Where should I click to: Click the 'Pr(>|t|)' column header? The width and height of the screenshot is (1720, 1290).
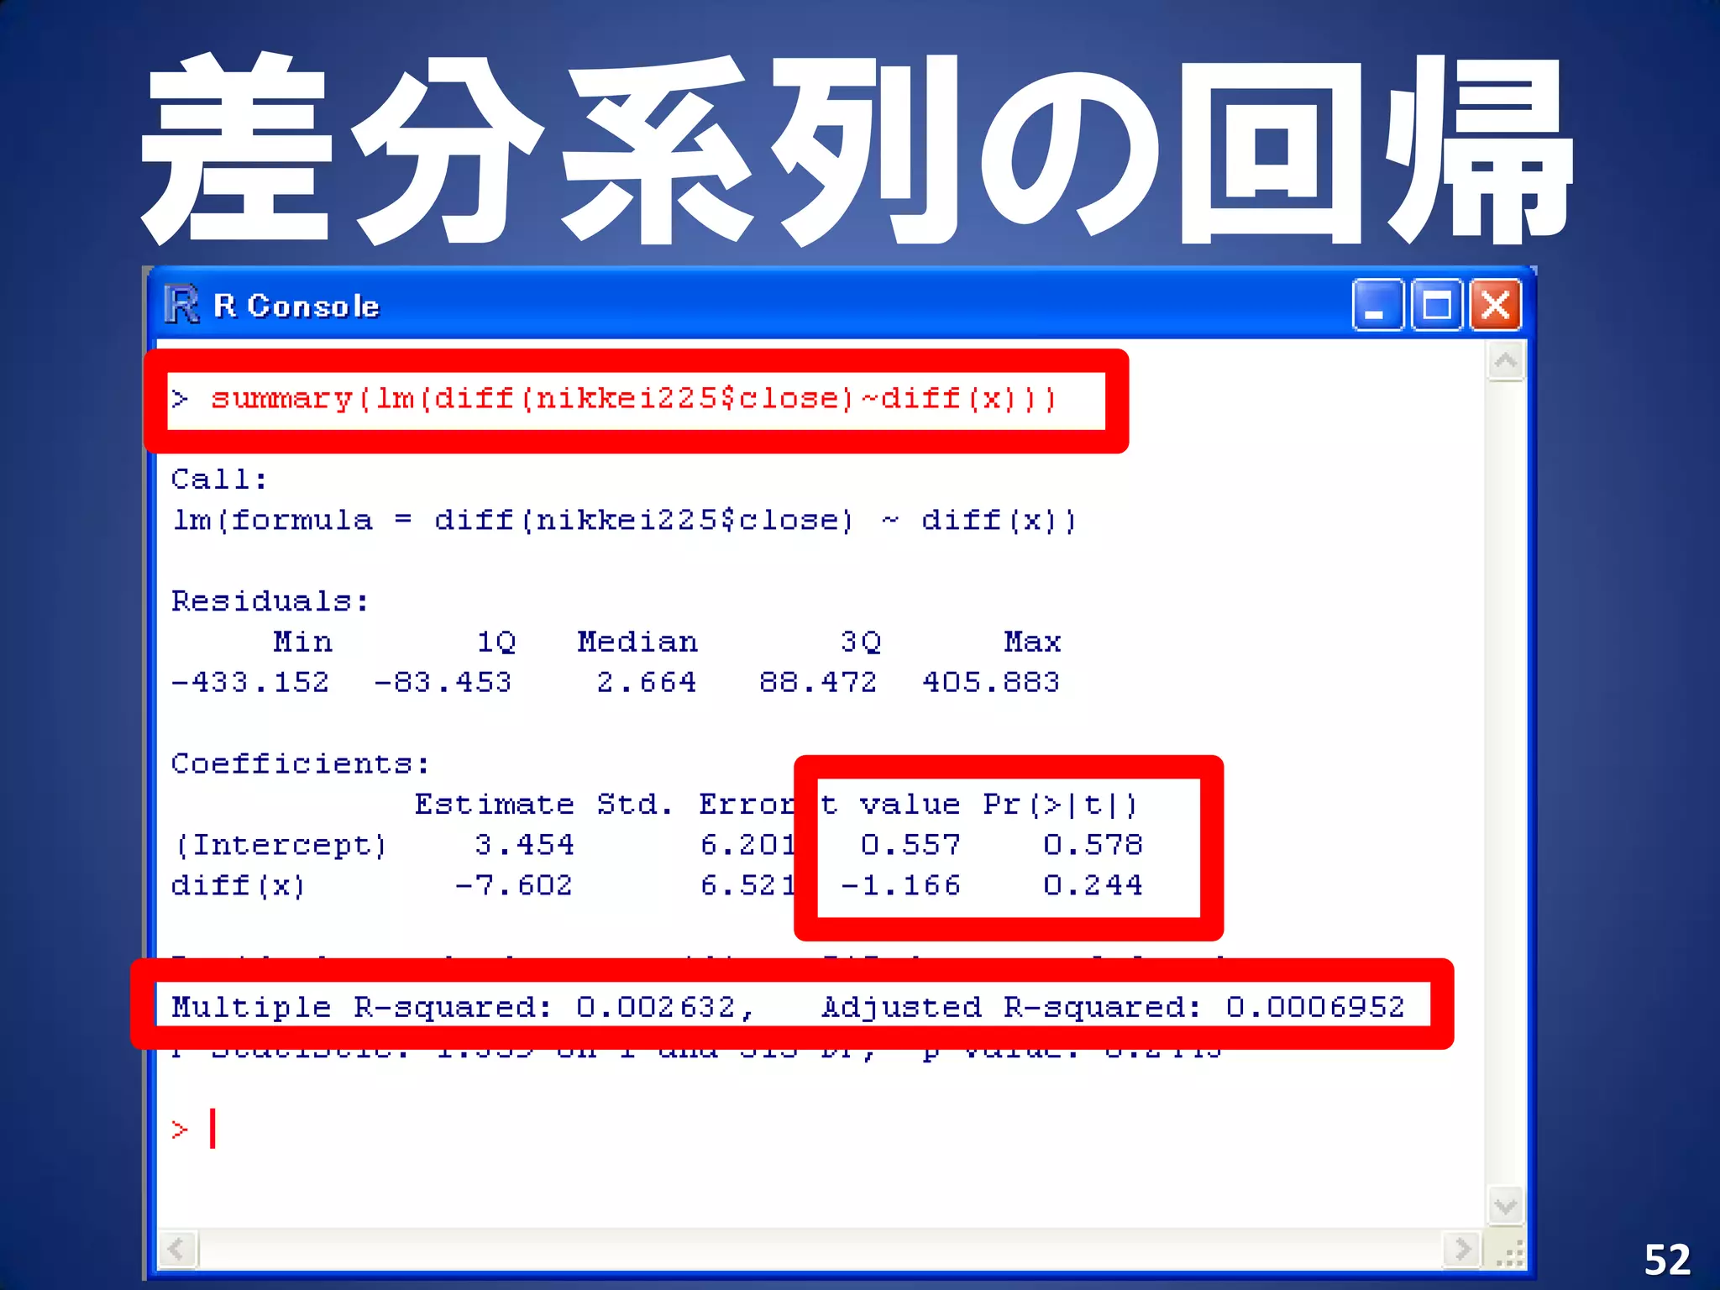click(x=1061, y=805)
